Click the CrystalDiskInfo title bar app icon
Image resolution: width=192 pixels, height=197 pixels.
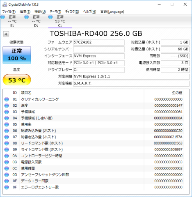(5, 5)
